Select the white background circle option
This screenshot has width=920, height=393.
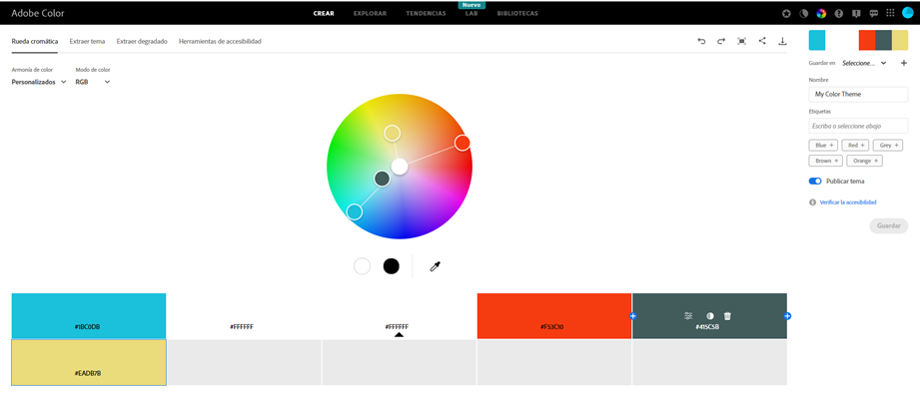click(x=362, y=266)
